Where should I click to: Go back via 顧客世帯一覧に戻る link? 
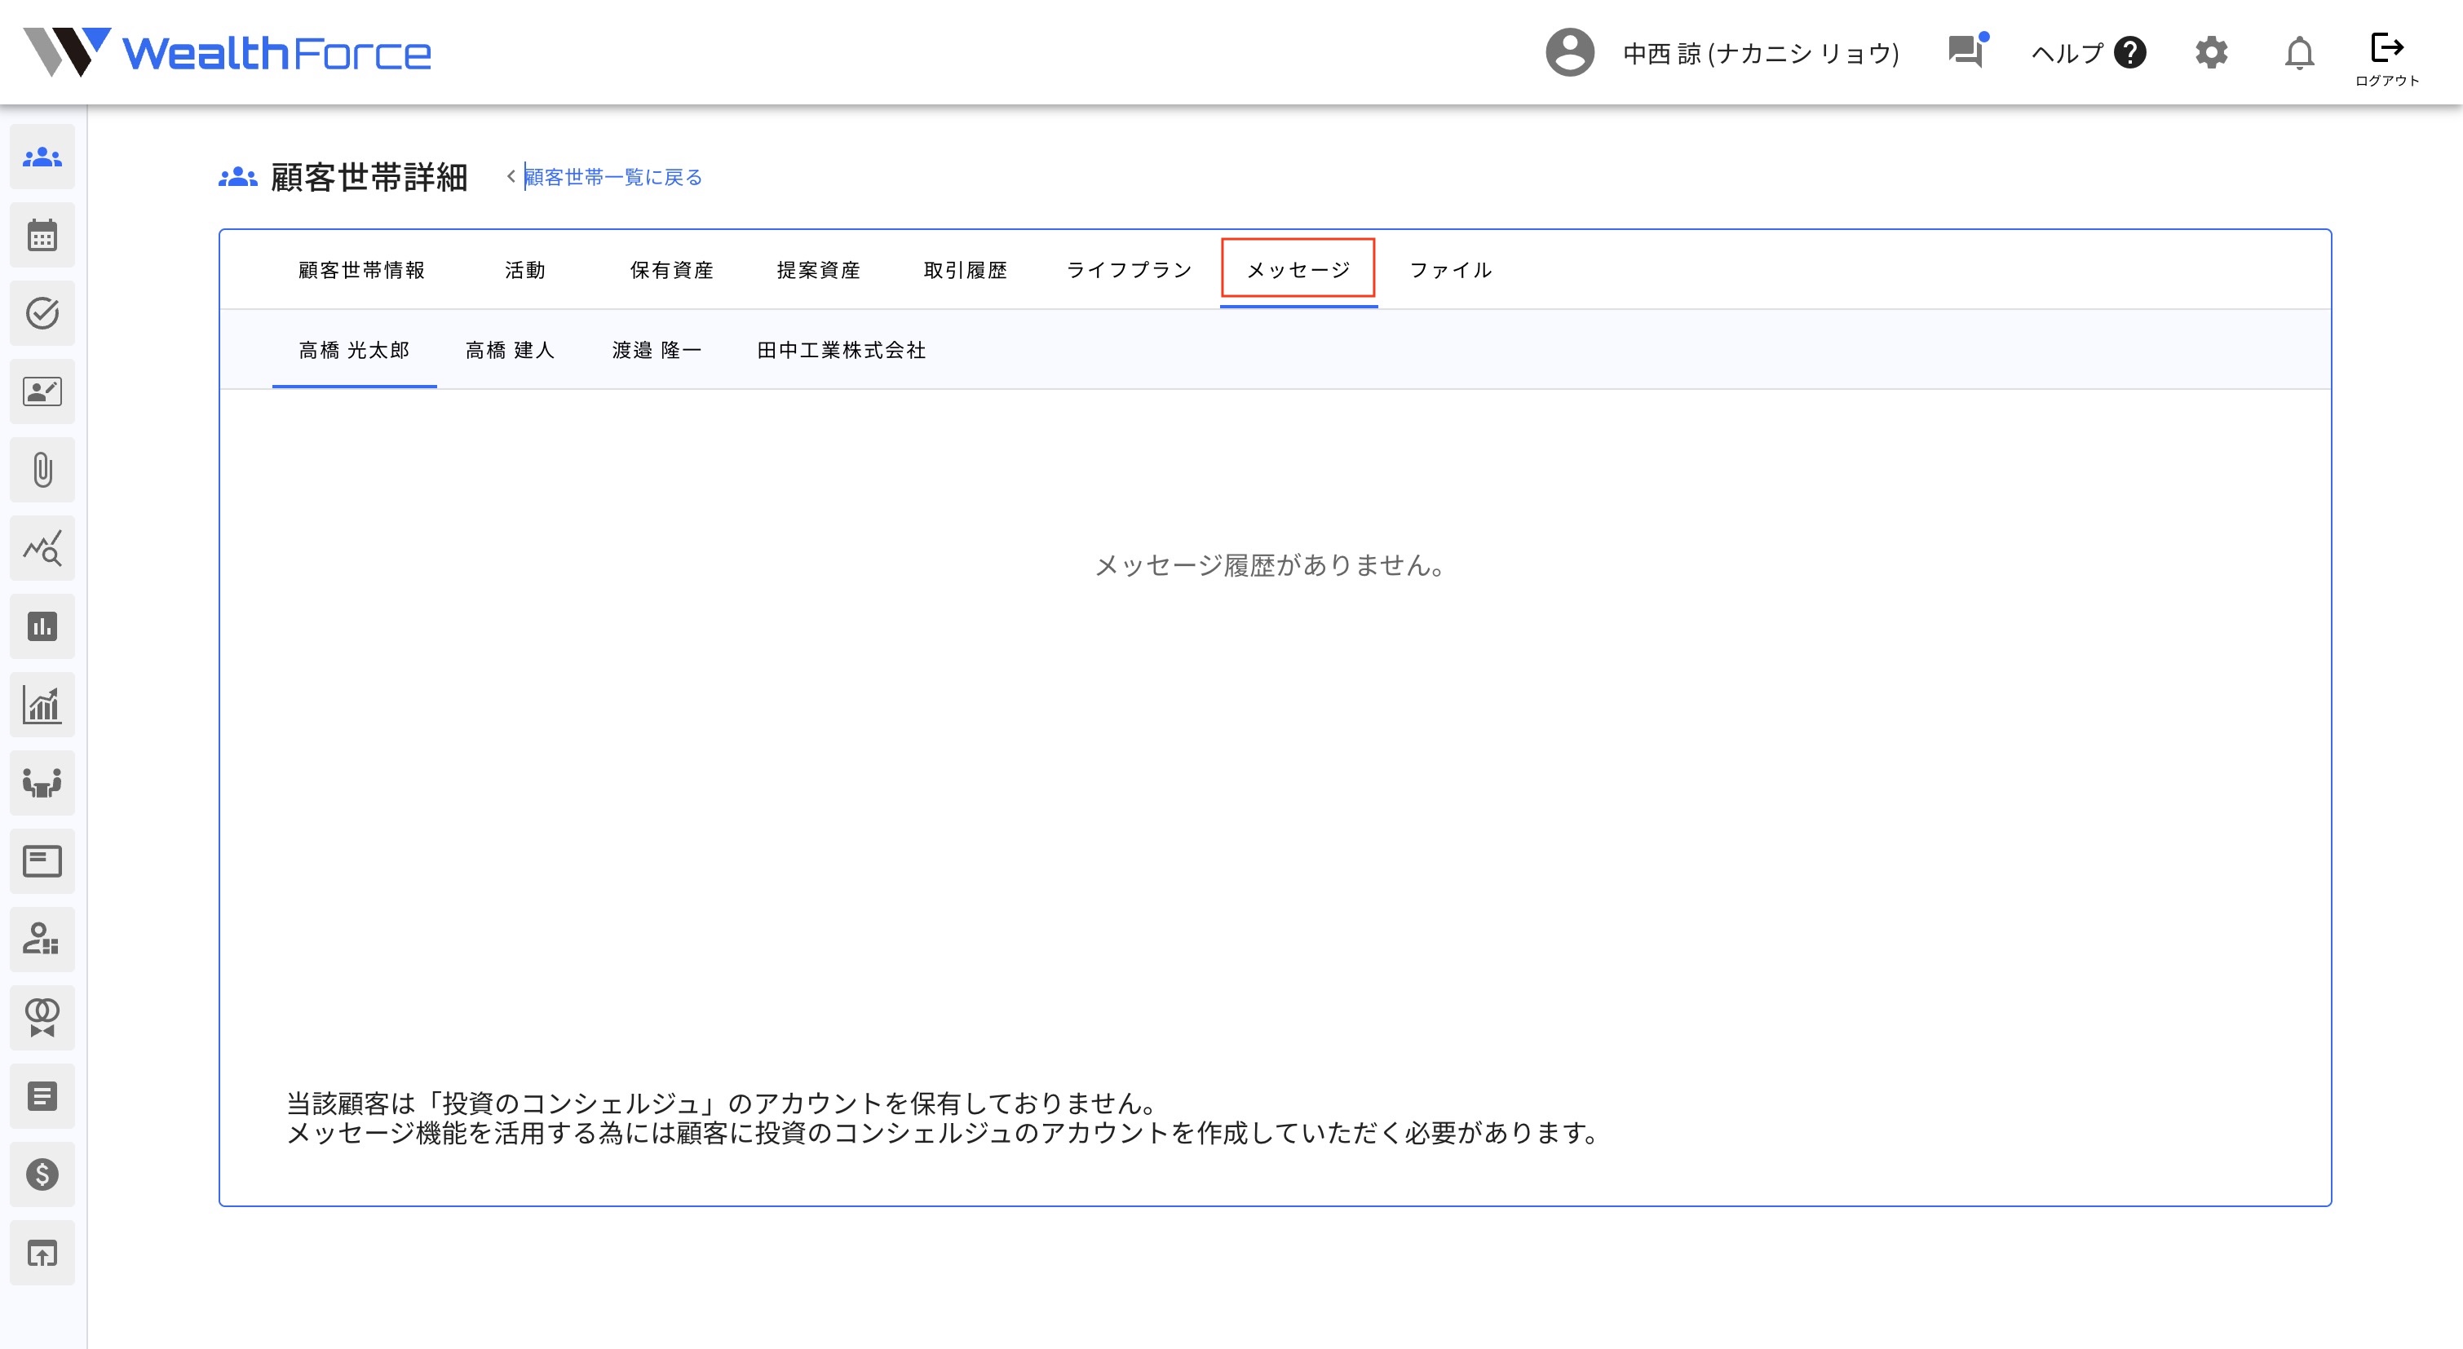(612, 177)
